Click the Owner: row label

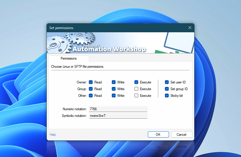pyautogui.click(x=82, y=82)
